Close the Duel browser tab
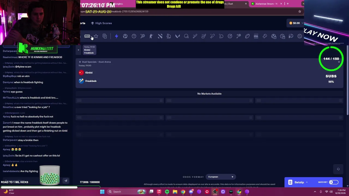 tap(246, 4)
